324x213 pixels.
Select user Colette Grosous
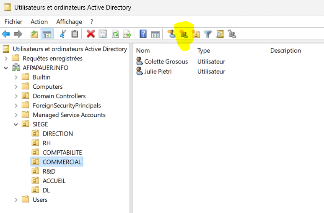click(x=166, y=62)
